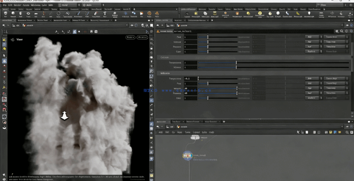
Task: Select the Helix shelf tool
Action: tap(157, 15)
